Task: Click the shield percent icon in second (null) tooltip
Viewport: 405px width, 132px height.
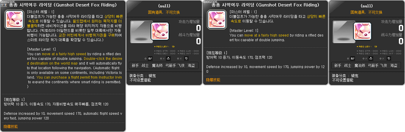Action: pyautogui.click(x=389, y=59)
